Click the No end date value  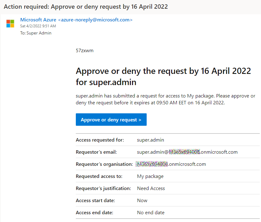point(150,213)
